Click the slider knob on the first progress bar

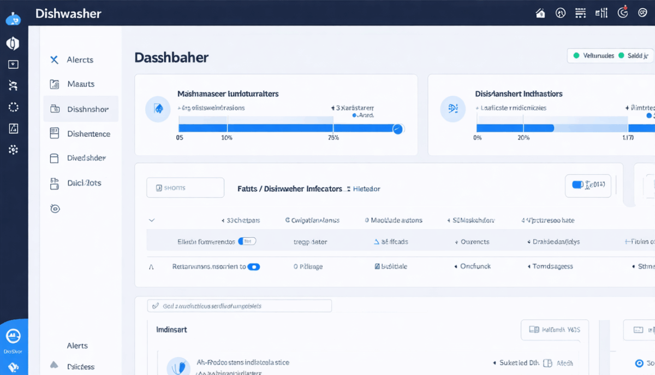pos(397,129)
